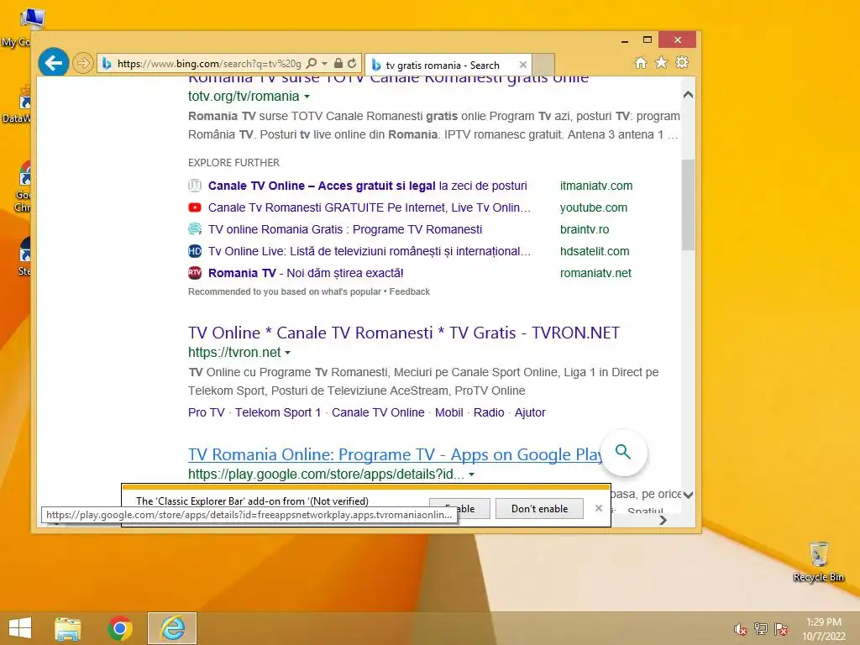
Task: Click the vertical scrollbar down arrow
Action: [689, 495]
